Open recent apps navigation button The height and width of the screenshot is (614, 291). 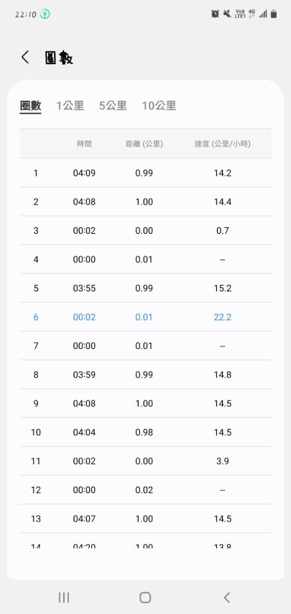click(x=64, y=597)
